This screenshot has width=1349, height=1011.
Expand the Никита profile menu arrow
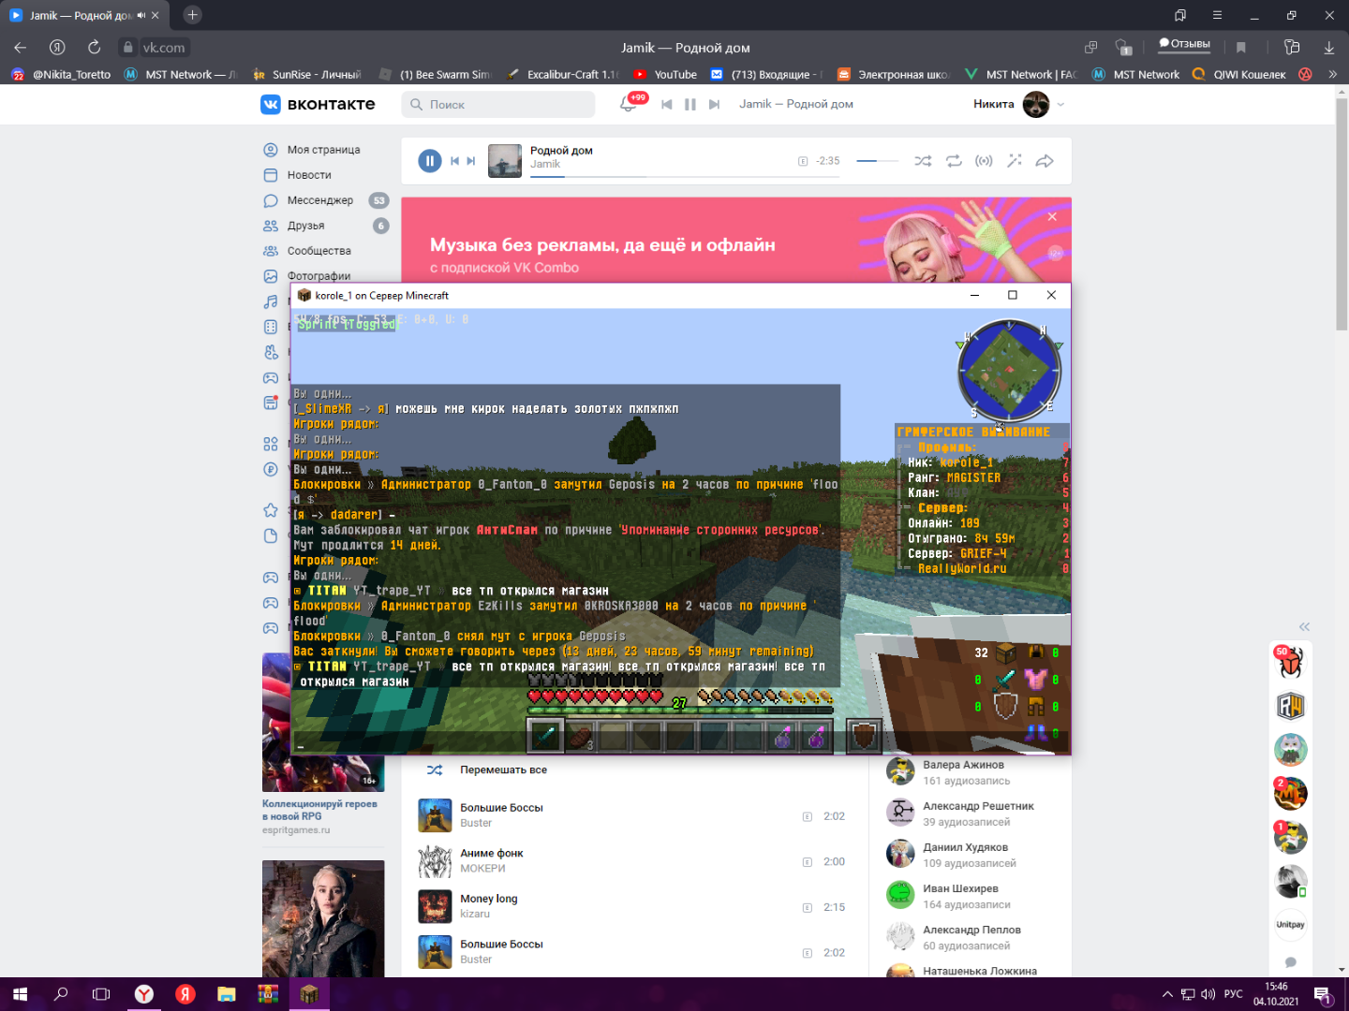(x=1060, y=105)
